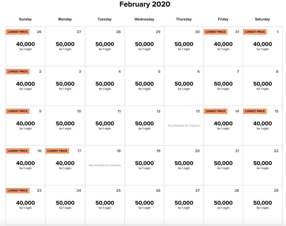286x226 pixels.
Task: Click the unavailable February 13 cell
Action: coord(184,126)
